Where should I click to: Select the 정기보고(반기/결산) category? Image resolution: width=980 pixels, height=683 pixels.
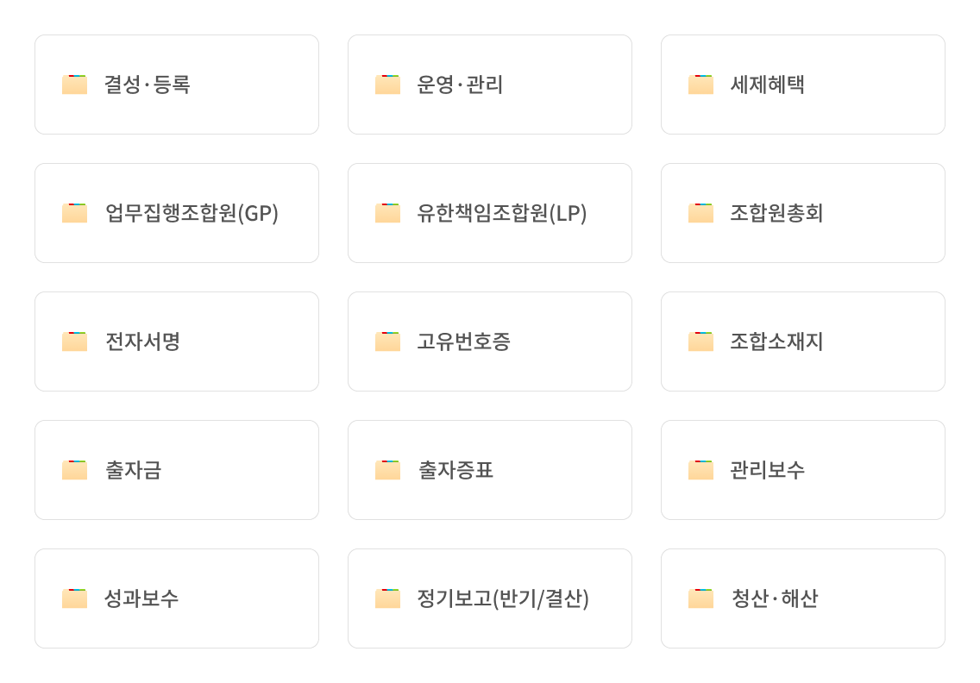click(x=489, y=598)
